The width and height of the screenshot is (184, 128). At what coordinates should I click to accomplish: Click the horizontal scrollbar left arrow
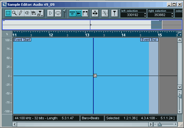[15, 124]
